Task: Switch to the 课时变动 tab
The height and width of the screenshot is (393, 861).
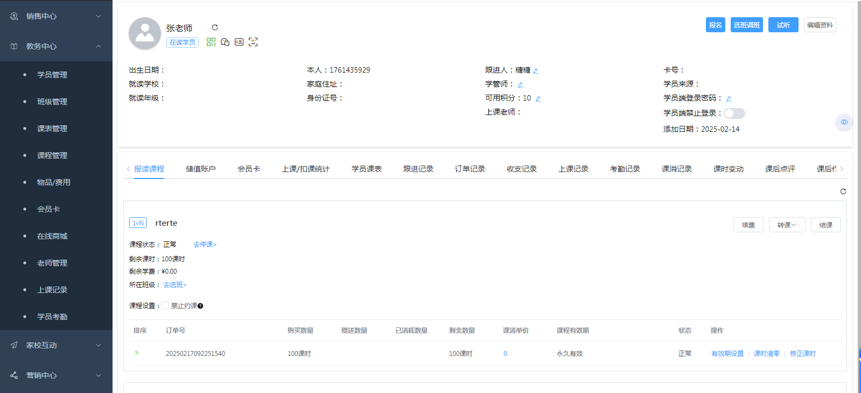Action: coord(729,169)
